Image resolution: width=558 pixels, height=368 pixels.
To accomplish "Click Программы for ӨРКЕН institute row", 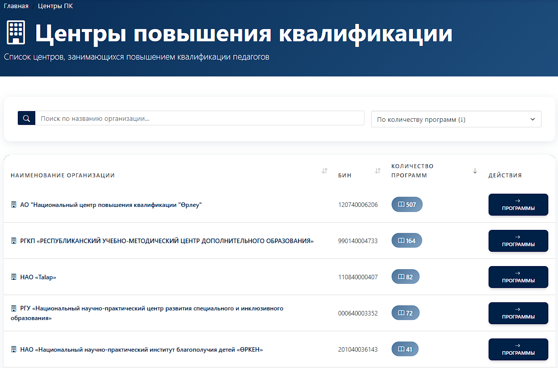I will 518,349.
